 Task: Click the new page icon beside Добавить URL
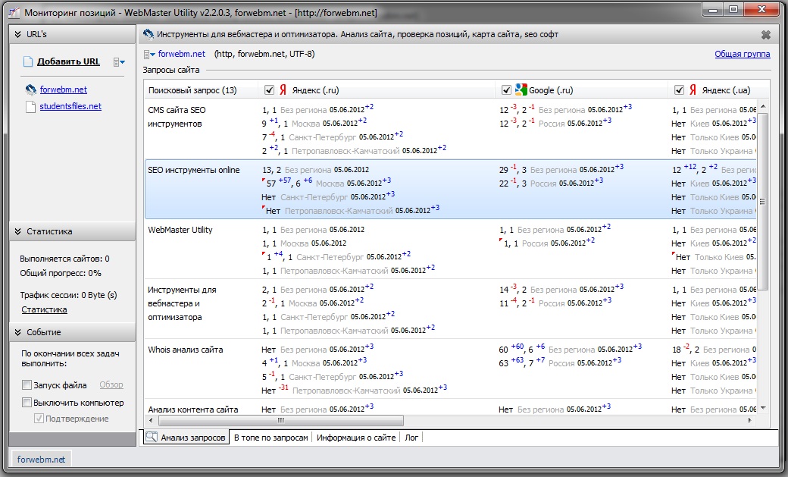28,61
